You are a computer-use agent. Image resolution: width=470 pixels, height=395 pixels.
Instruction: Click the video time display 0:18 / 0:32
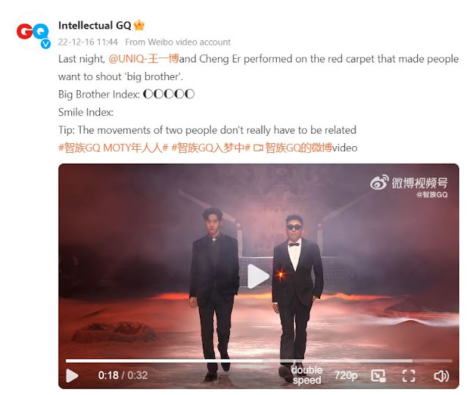click(123, 375)
